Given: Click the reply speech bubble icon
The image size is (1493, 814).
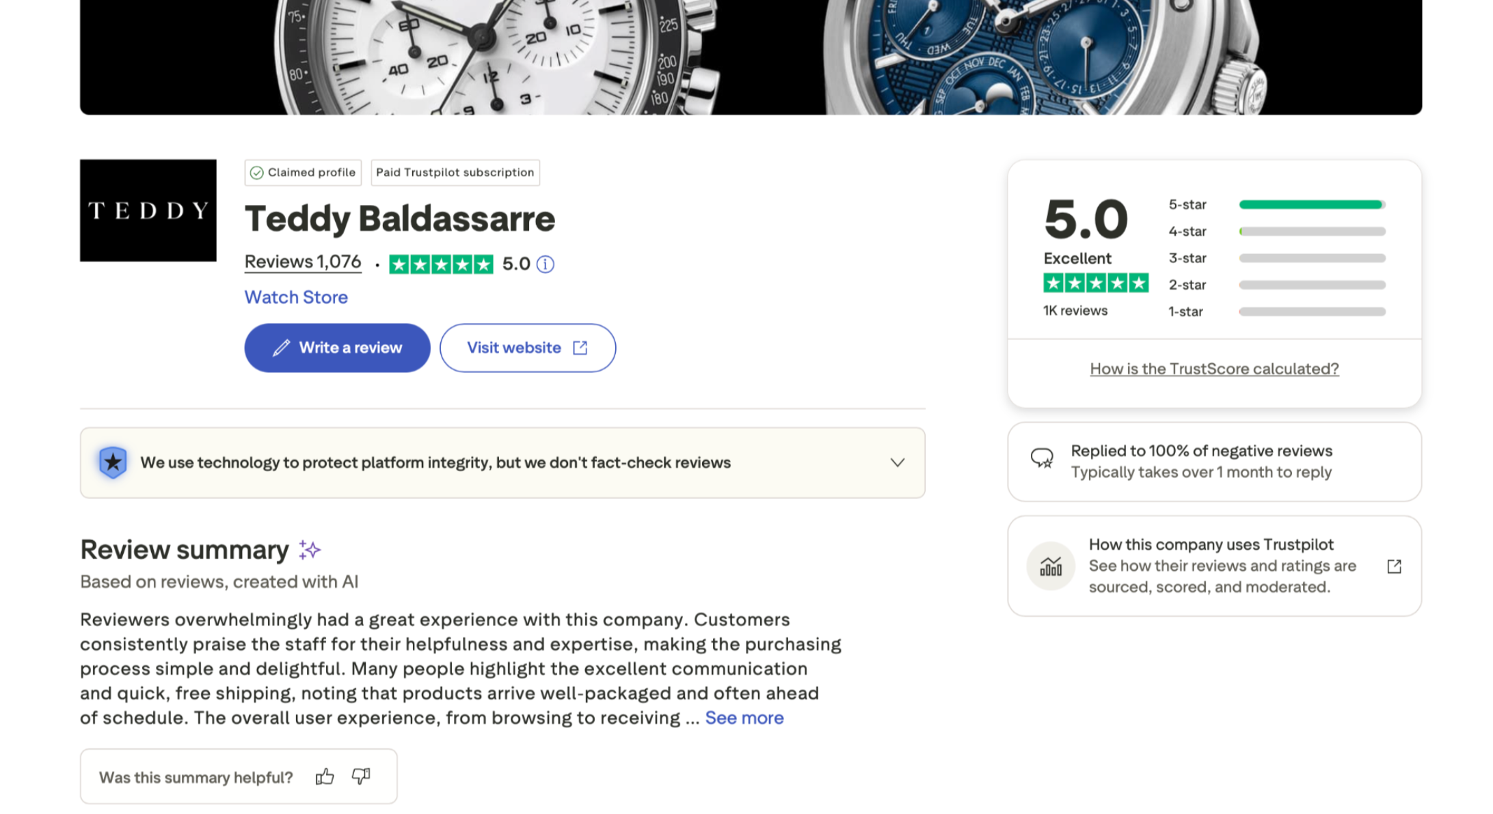Looking at the screenshot, I should pos(1042,458).
